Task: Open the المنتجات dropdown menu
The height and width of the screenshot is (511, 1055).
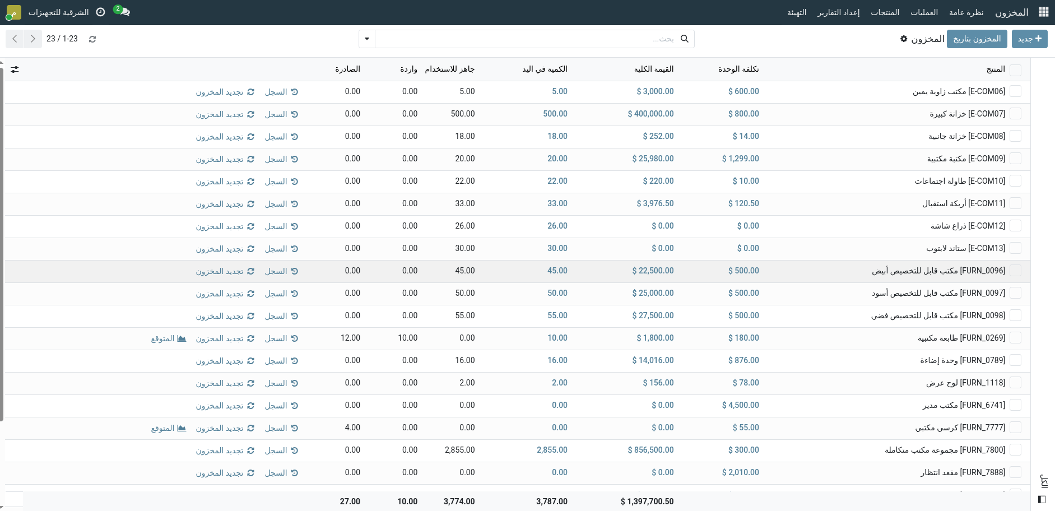Action: (x=885, y=12)
